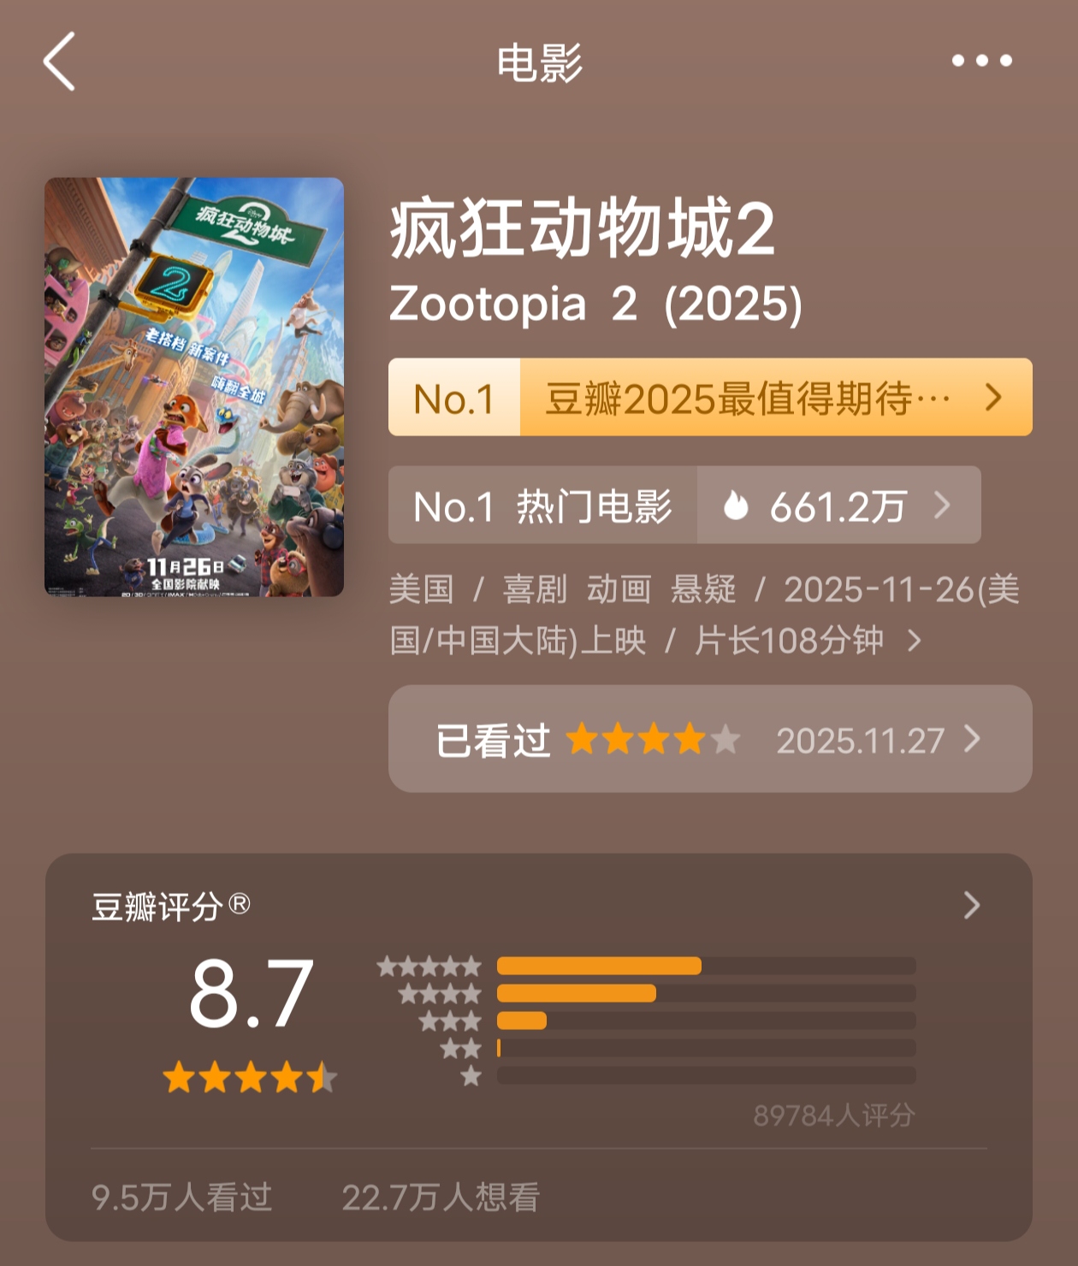1078x1266 pixels.
Task: Open the Zootopia 2 movie poster
Action: pyautogui.click(x=194, y=387)
